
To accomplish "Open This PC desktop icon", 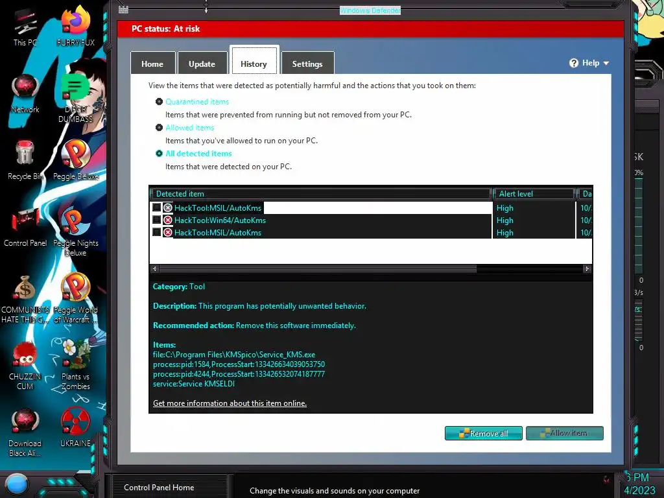I will tap(25, 27).
